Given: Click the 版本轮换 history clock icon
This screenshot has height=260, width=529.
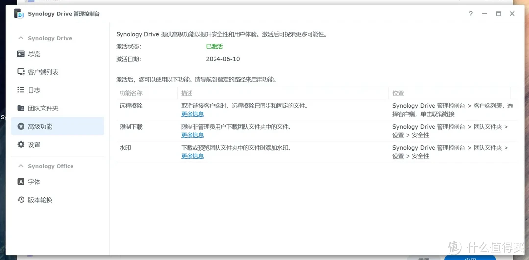Looking at the screenshot, I should click(x=21, y=200).
